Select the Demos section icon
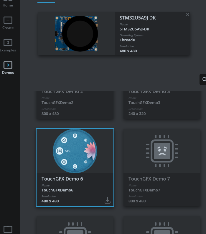This screenshot has width=206, height=234. [x=8, y=65]
